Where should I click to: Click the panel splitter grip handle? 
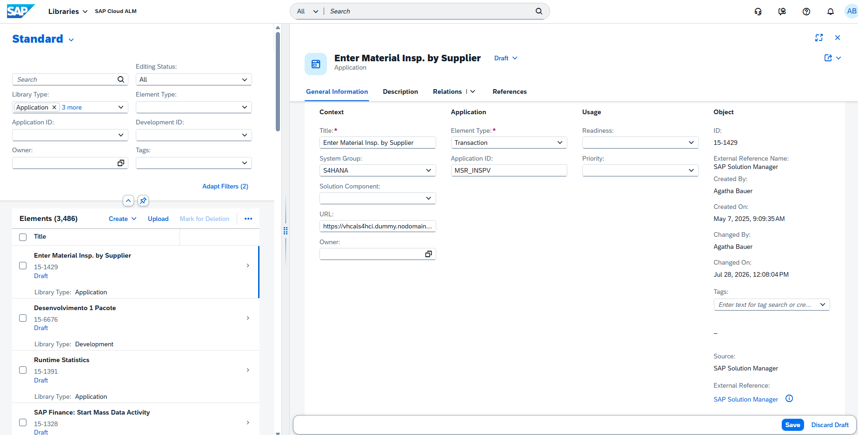pyautogui.click(x=286, y=231)
